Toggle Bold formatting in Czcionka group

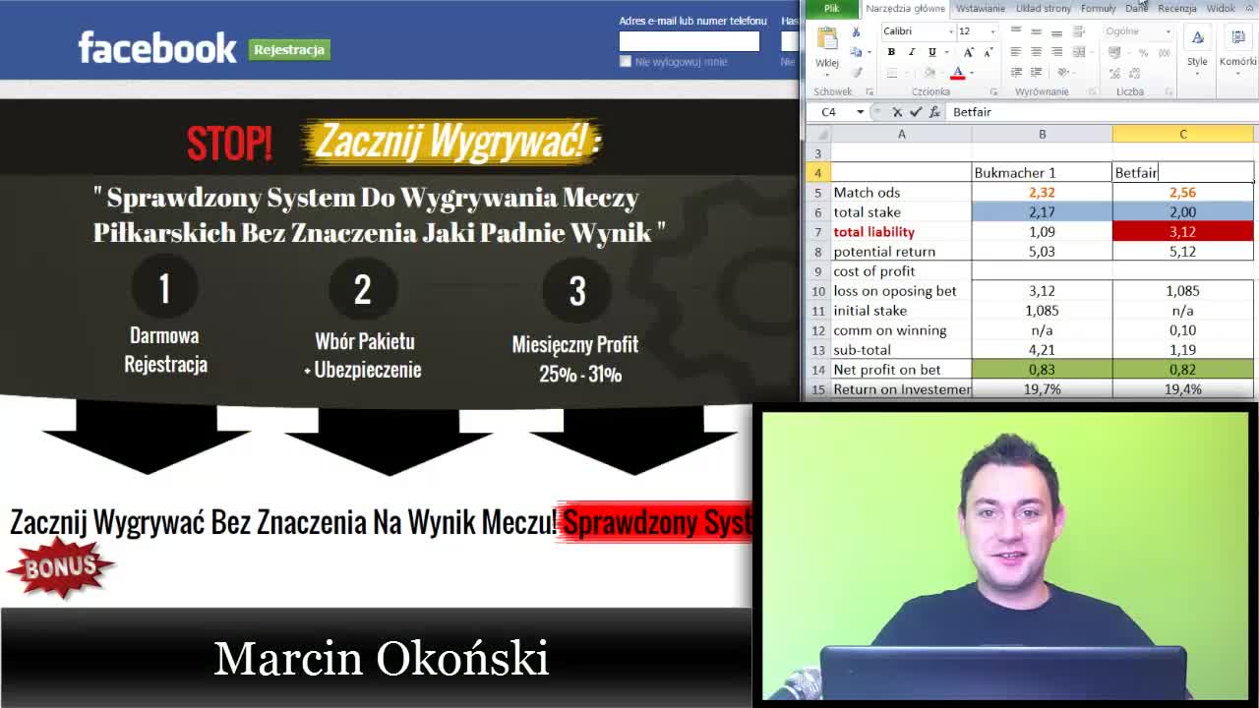click(891, 52)
